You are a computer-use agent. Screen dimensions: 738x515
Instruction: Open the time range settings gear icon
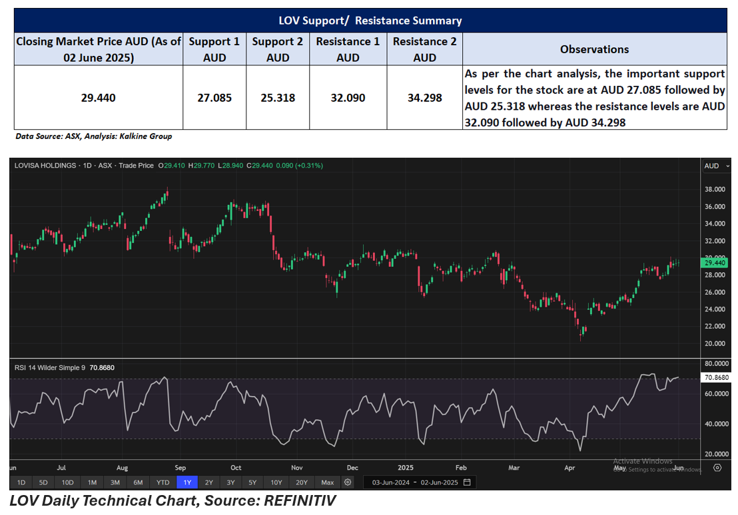pyautogui.click(x=348, y=482)
